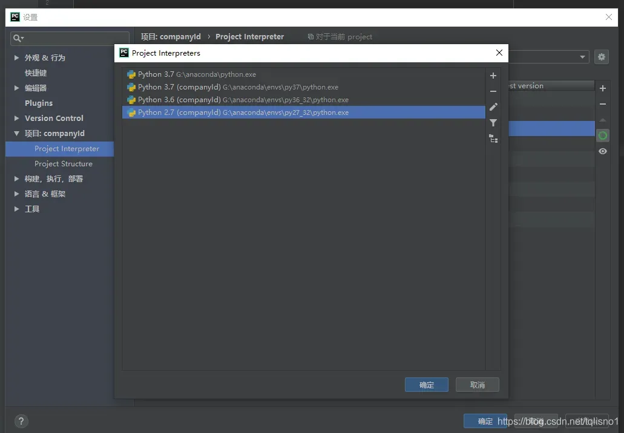Image resolution: width=624 pixels, height=433 pixels.
Task: Click the filter funnel icon in interpreters dialog
Action: click(x=493, y=123)
